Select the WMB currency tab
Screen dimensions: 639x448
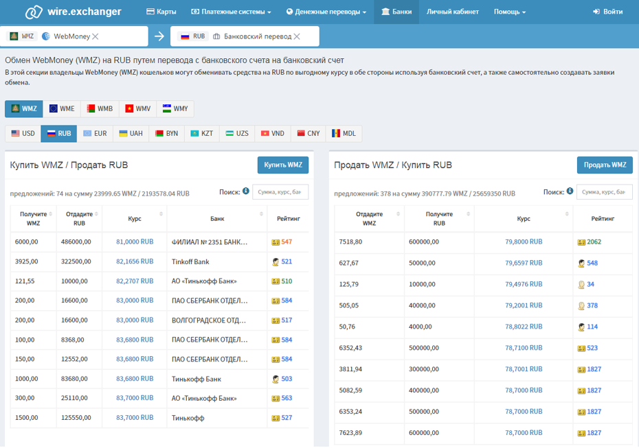click(x=100, y=108)
